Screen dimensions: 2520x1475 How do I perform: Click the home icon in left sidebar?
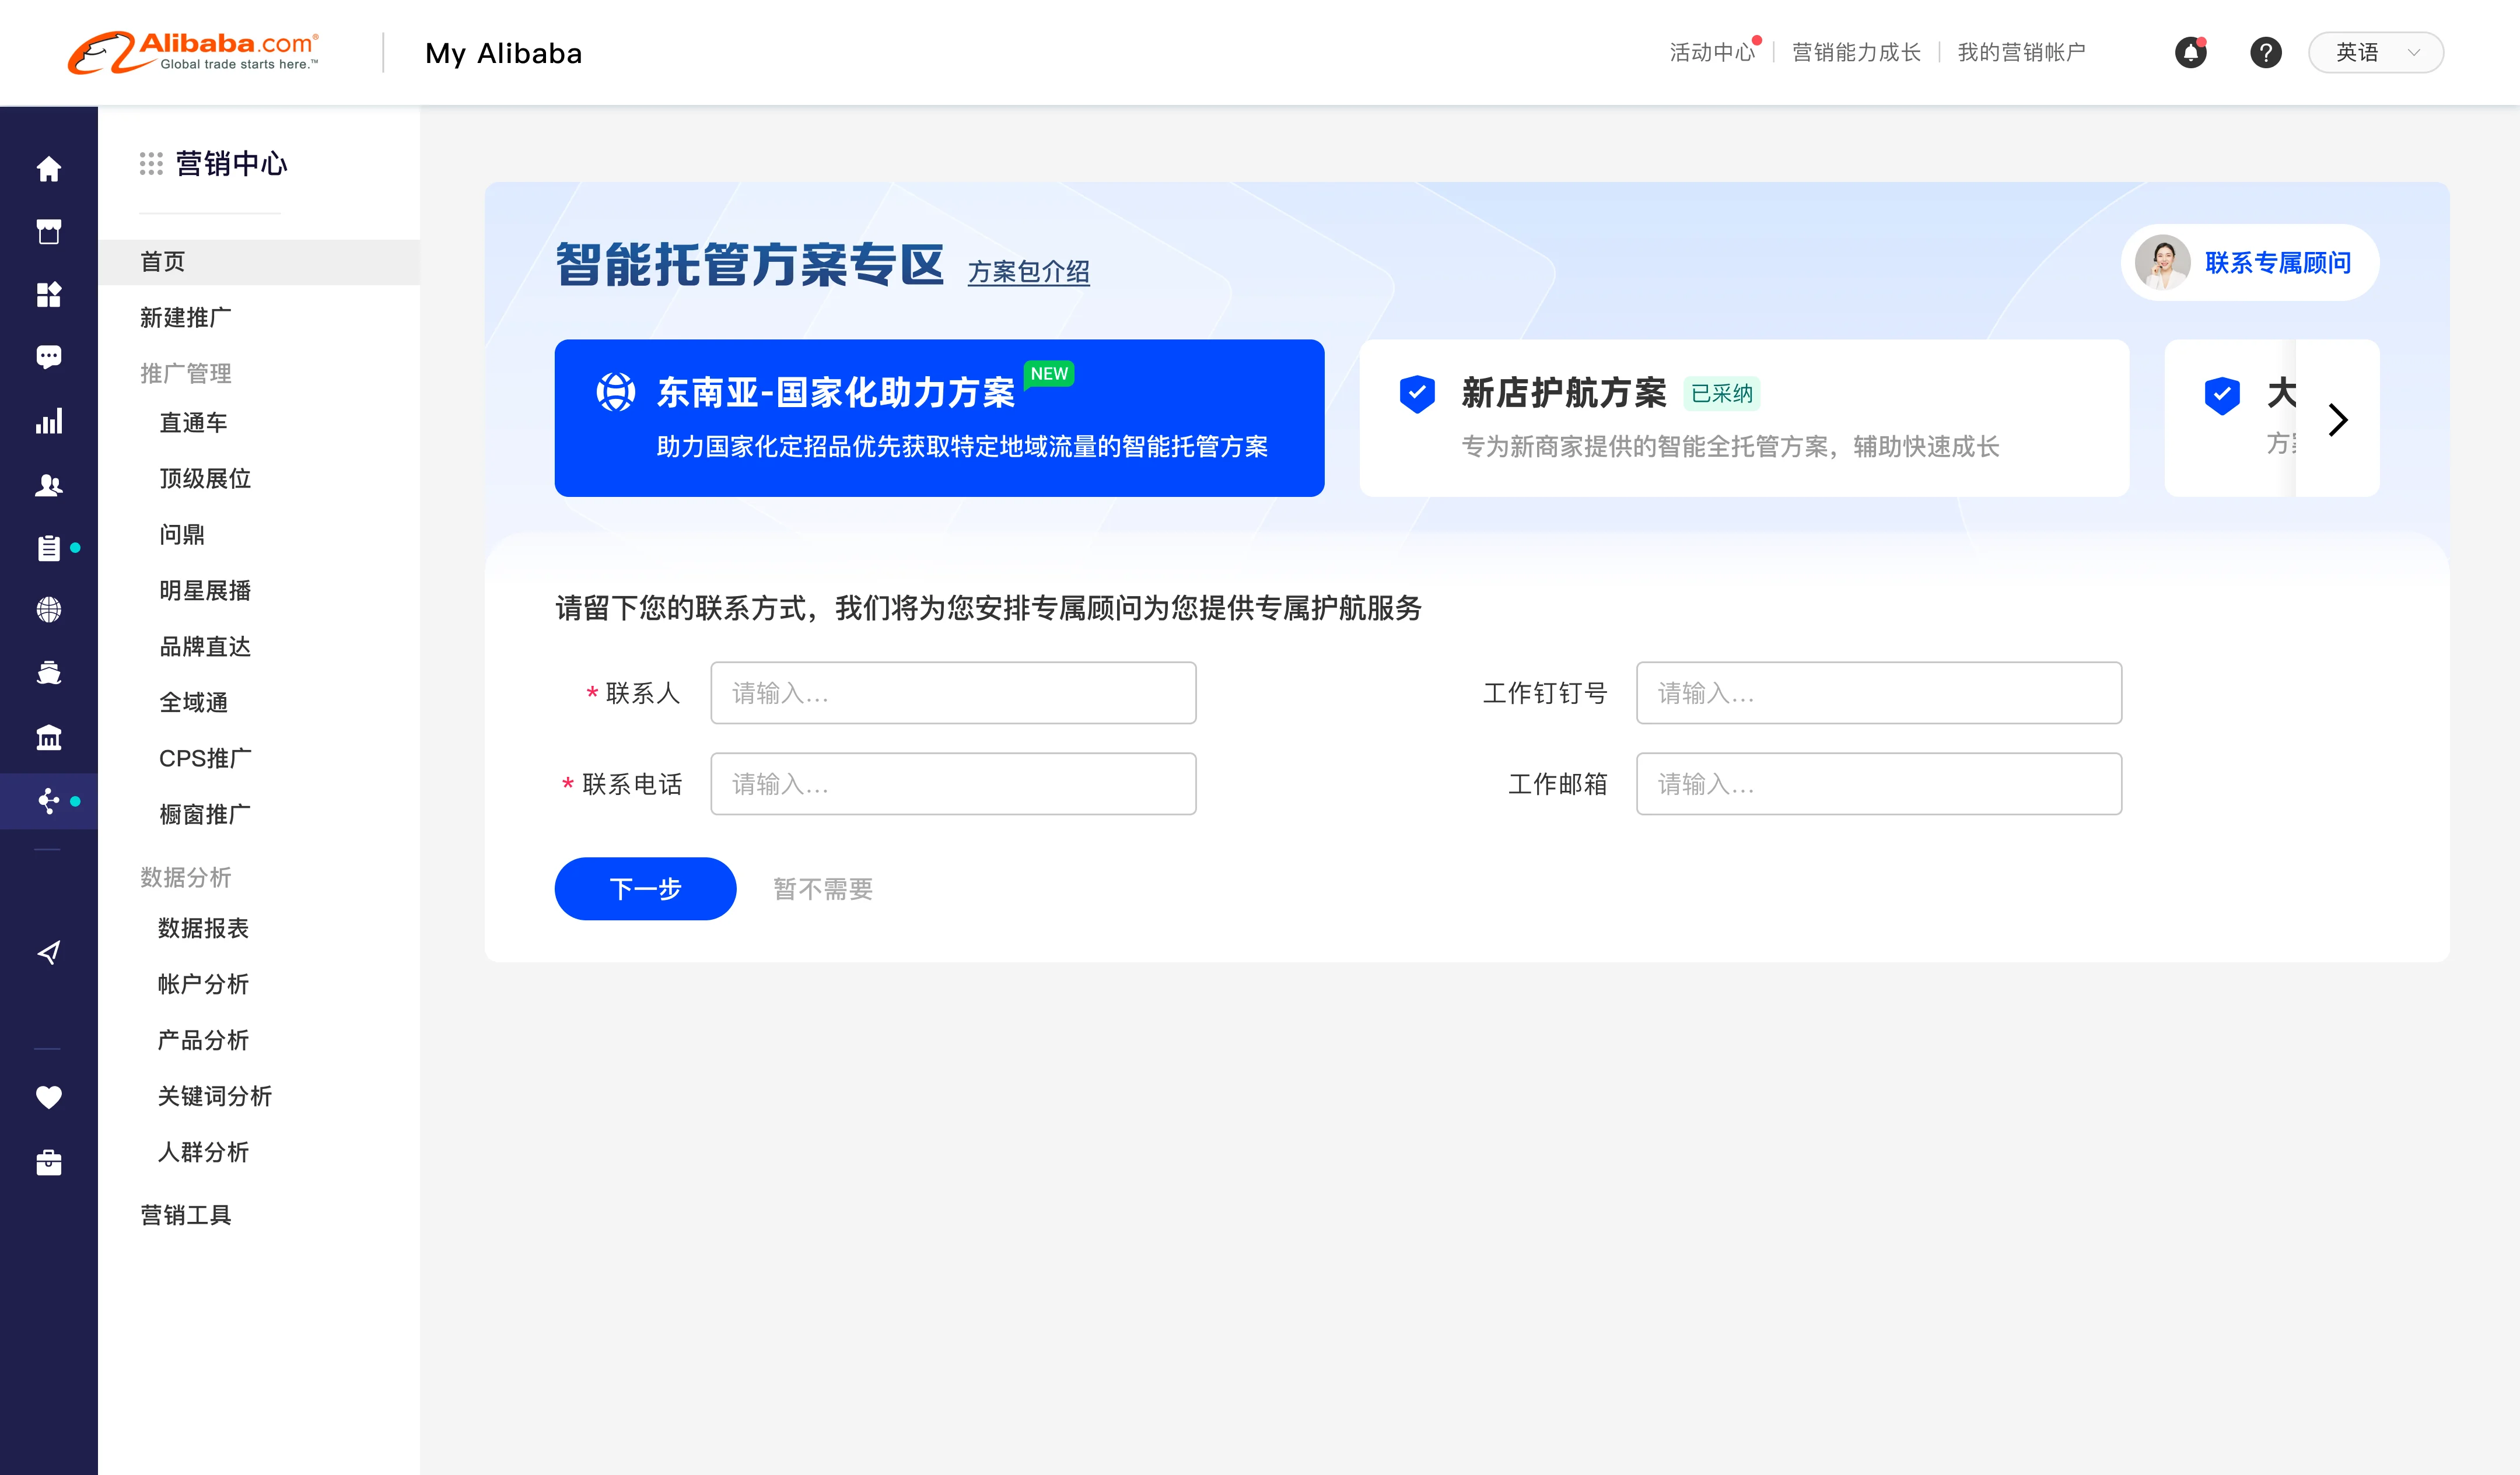click(x=48, y=169)
